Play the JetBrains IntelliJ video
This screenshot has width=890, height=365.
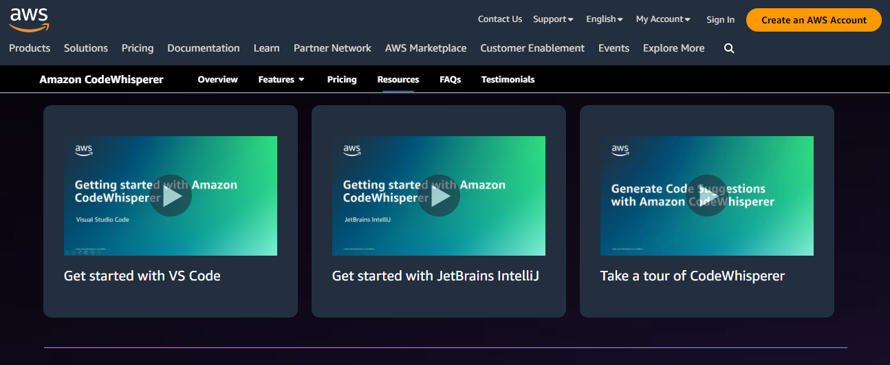[439, 196]
